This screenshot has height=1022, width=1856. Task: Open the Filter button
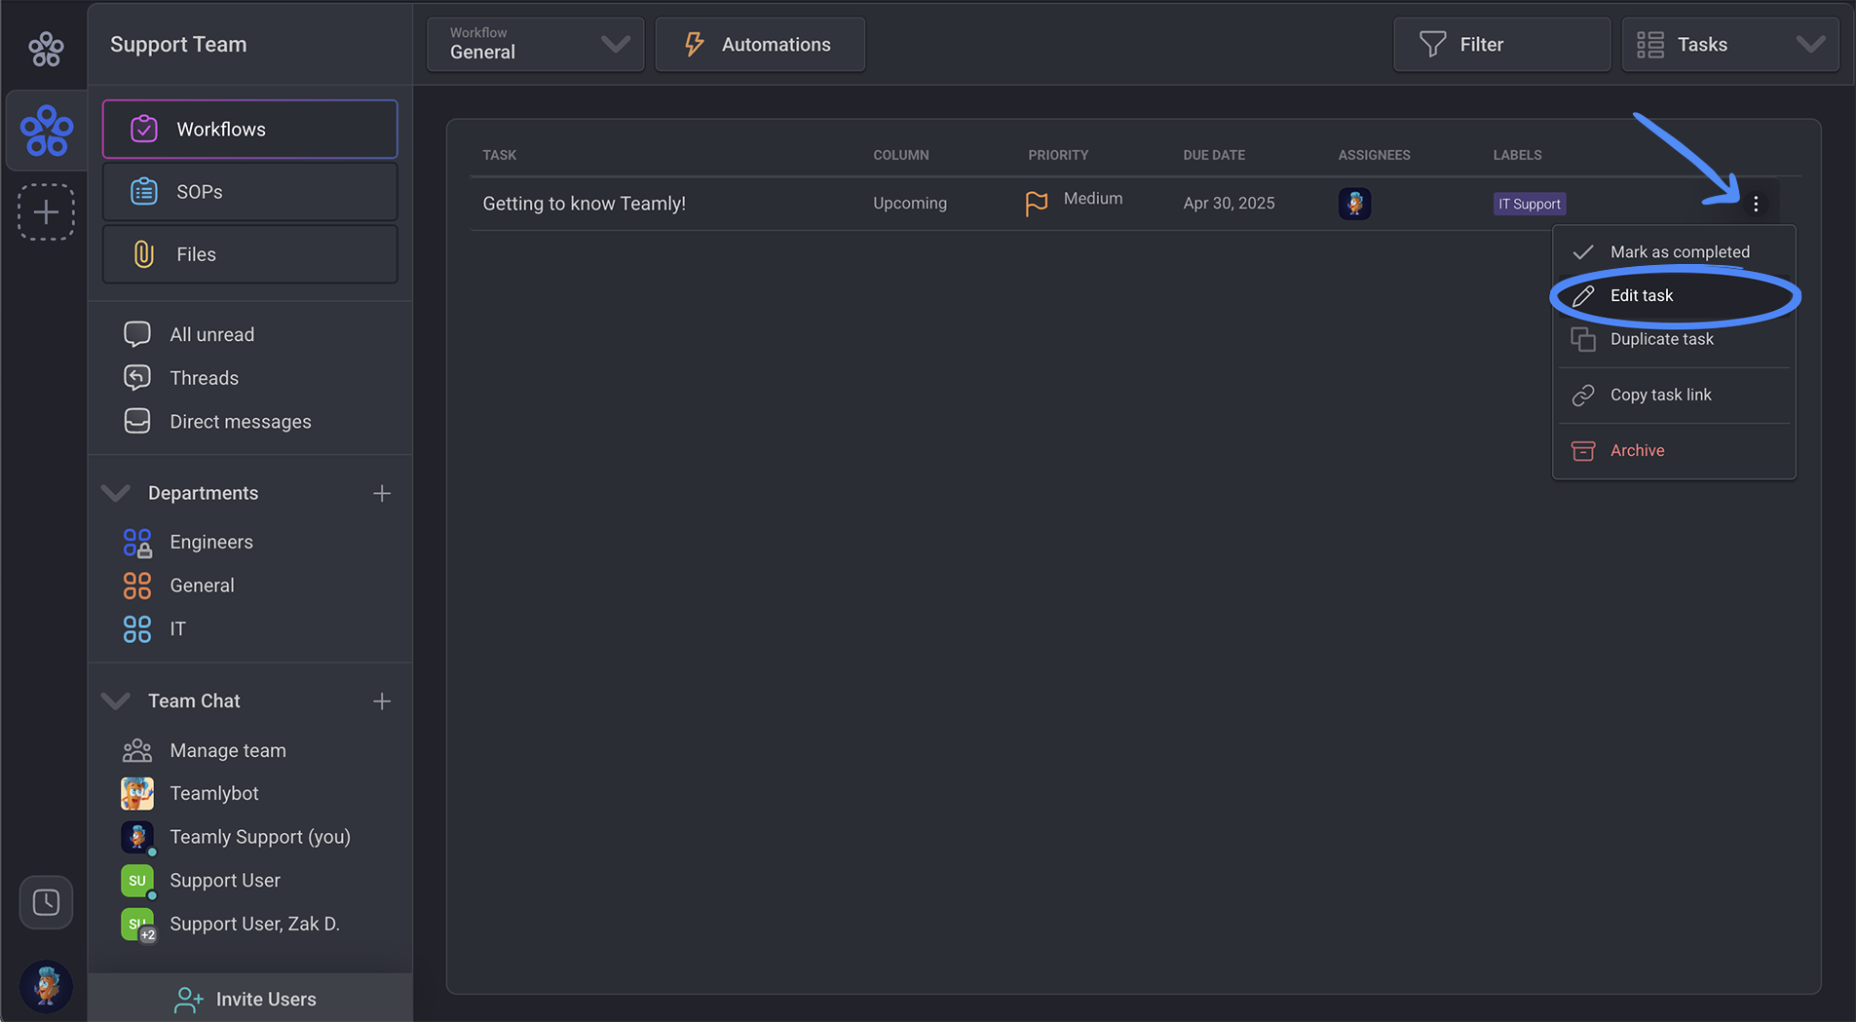tap(1501, 44)
